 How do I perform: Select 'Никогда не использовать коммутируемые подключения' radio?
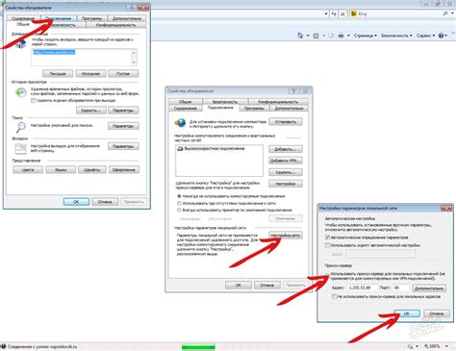pyautogui.click(x=179, y=196)
